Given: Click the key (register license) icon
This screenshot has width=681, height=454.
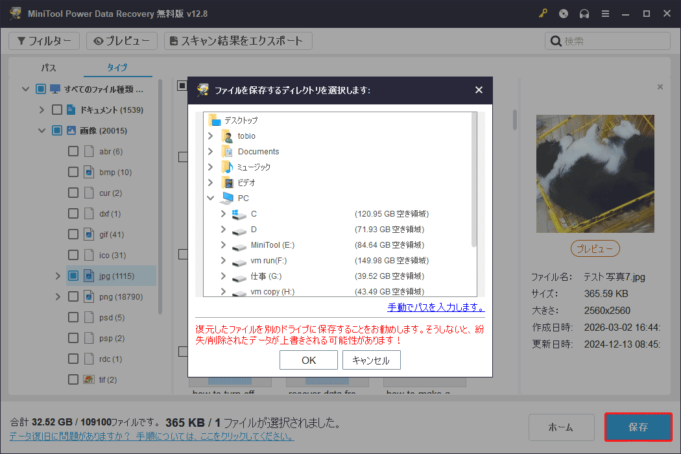Looking at the screenshot, I should tap(543, 14).
